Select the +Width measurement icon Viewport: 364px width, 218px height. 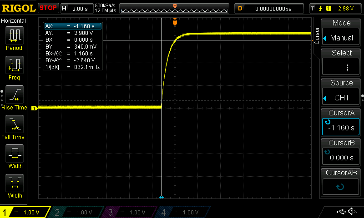click(14, 154)
